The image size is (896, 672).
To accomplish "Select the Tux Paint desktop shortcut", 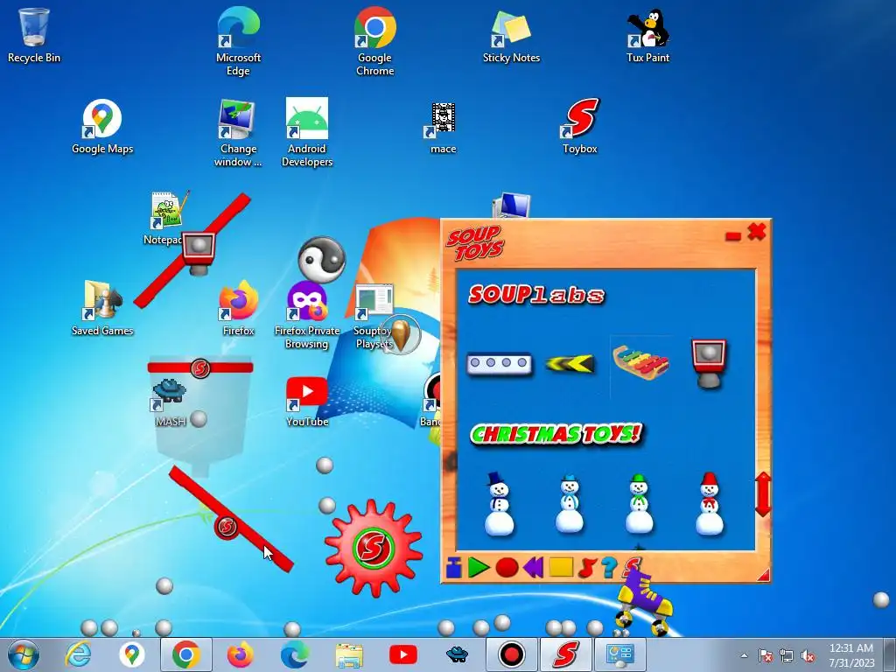I will [648, 35].
